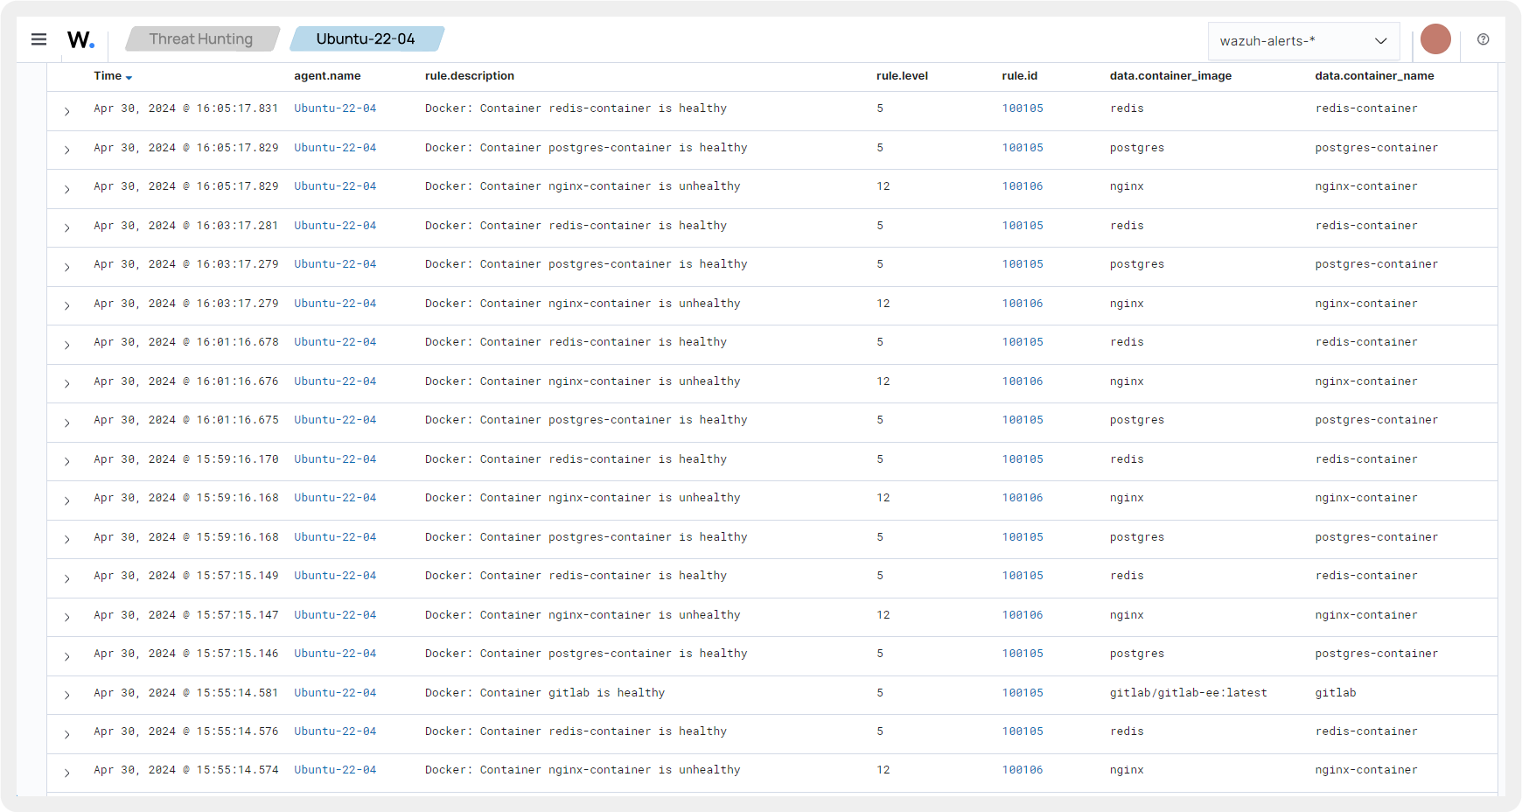Expand the nginx-container unhealthy alert at 16:05:17.829
Image resolution: width=1522 pixels, height=812 pixels.
(66, 189)
